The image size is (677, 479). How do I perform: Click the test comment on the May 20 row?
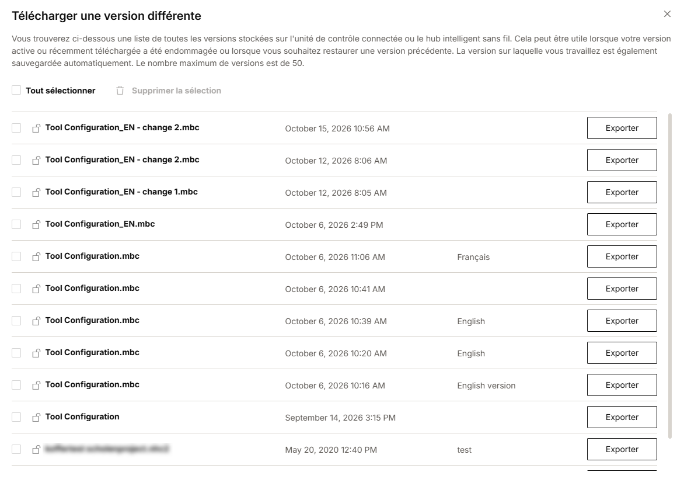[464, 450]
